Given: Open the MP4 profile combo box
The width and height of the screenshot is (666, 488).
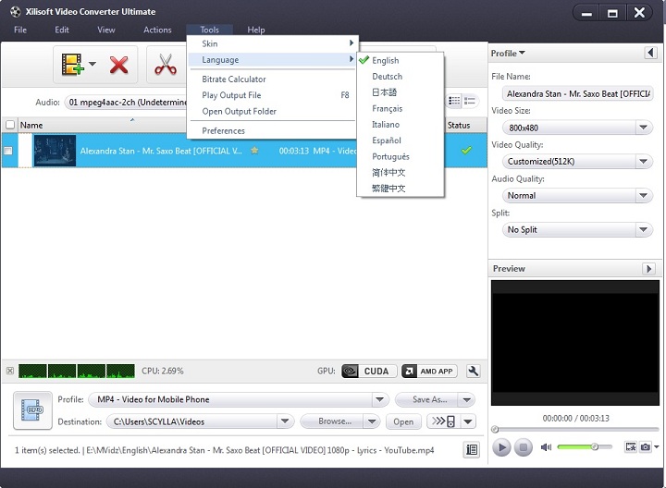Looking at the screenshot, I should 239,399.
